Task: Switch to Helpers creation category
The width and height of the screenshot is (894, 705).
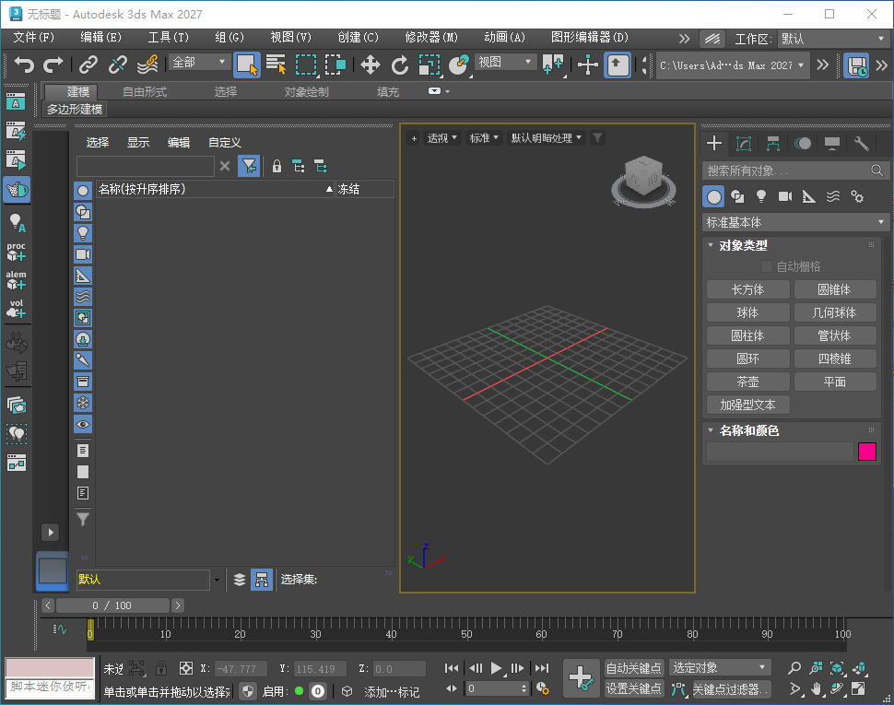Action: point(809,197)
